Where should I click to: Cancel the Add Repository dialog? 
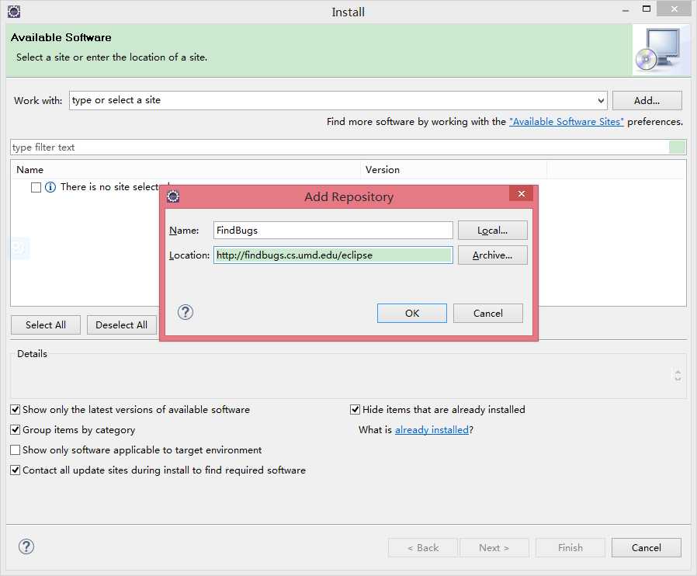pyautogui.click(x=488, y=314)
